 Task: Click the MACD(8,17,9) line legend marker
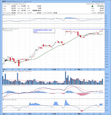point(3,85)
